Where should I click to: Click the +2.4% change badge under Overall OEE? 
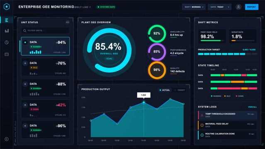tap(109, 59)
